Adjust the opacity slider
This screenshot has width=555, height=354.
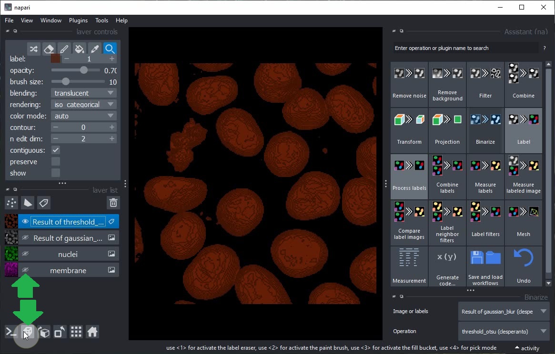click(84, 70)
